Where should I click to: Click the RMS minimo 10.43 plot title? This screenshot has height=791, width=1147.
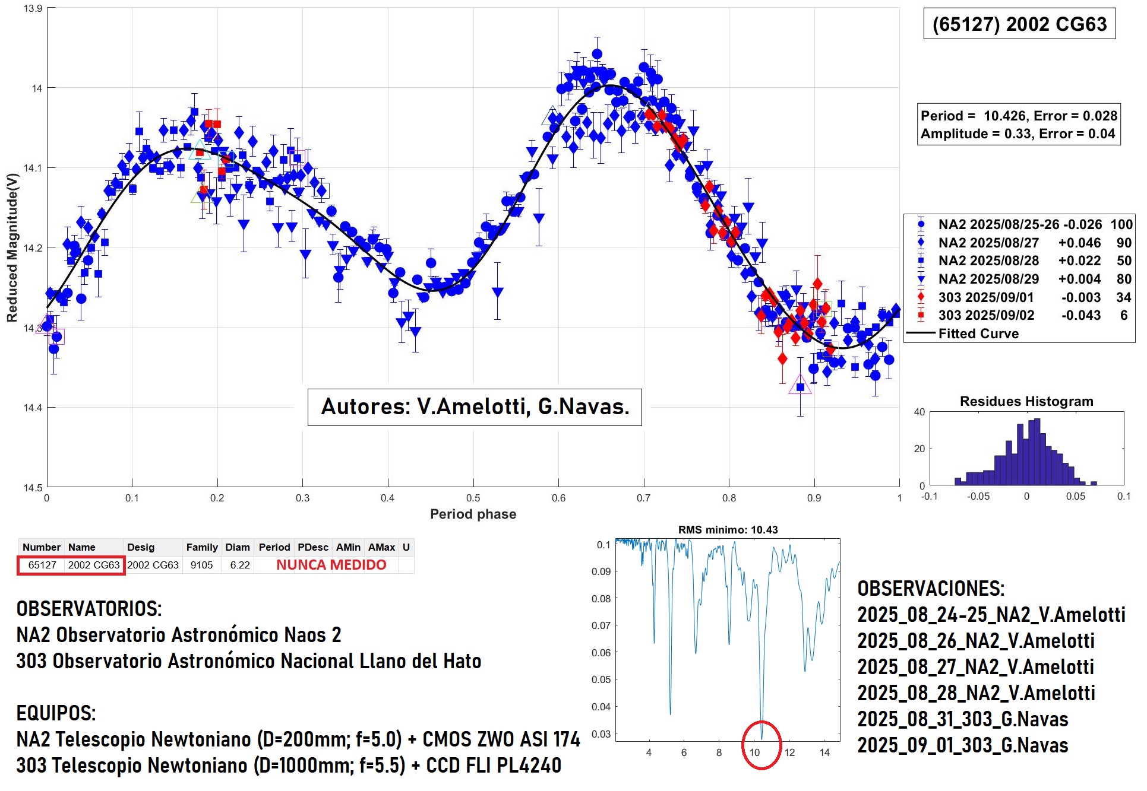click(728, 530)
